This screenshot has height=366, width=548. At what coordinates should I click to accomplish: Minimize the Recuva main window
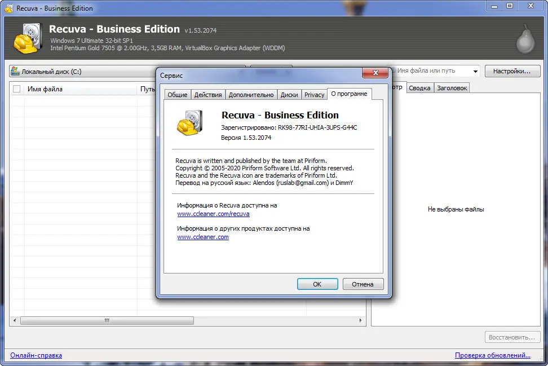[494, 6]
